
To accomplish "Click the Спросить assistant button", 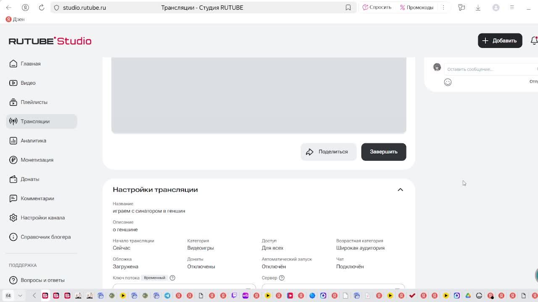I will 377,8.
